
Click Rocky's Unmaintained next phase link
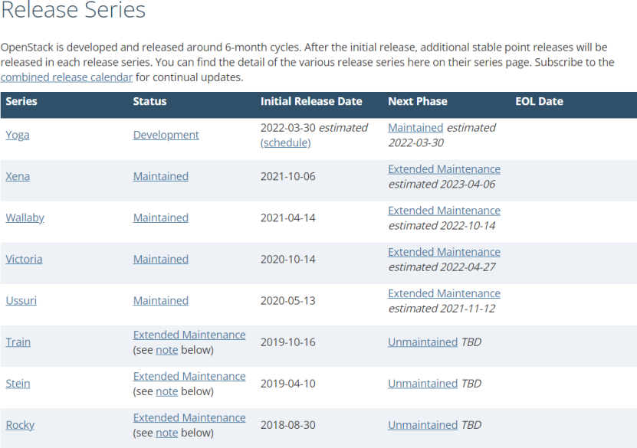[x=422, y=425]
